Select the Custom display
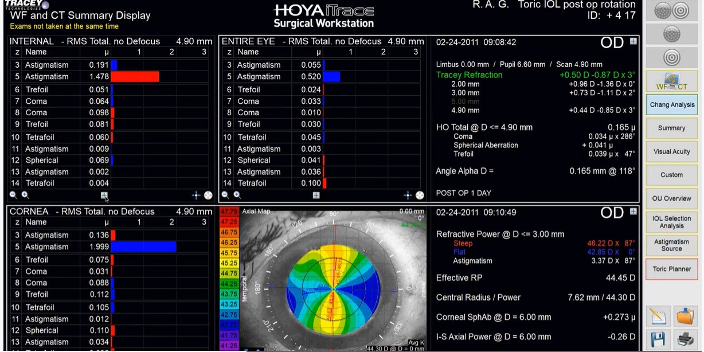Image resolution: width=704 pixels, height=352 pixels. (672, 175)
